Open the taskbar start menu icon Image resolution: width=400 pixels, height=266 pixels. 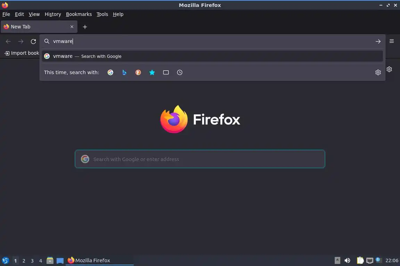point(5,260)
